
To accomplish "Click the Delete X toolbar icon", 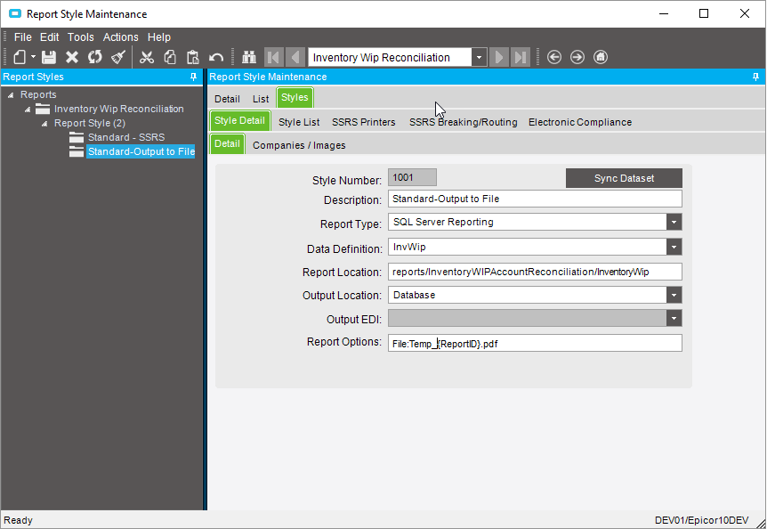I will pos(72,57).
